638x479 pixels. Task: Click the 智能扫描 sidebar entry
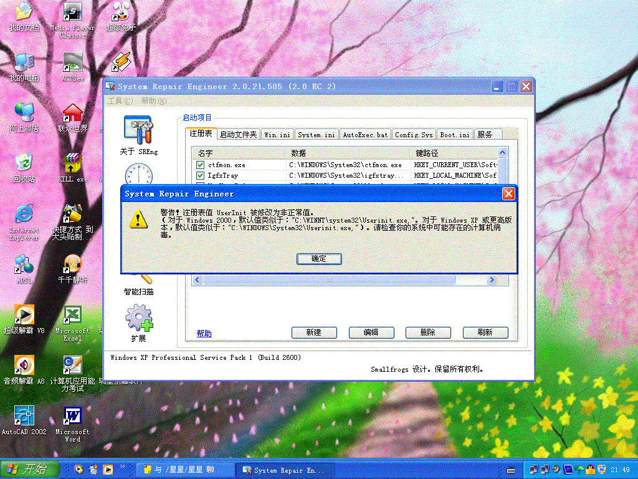click(139, 291)
